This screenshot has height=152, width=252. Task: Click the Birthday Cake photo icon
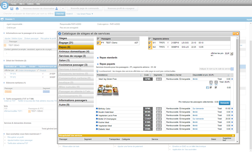[x=97, y=108]
